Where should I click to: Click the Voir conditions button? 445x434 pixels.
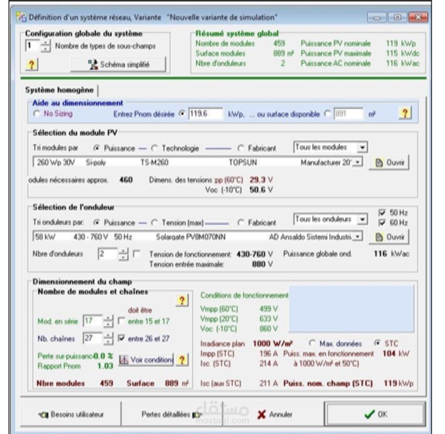pyautogui.click(x=146, y=360)
